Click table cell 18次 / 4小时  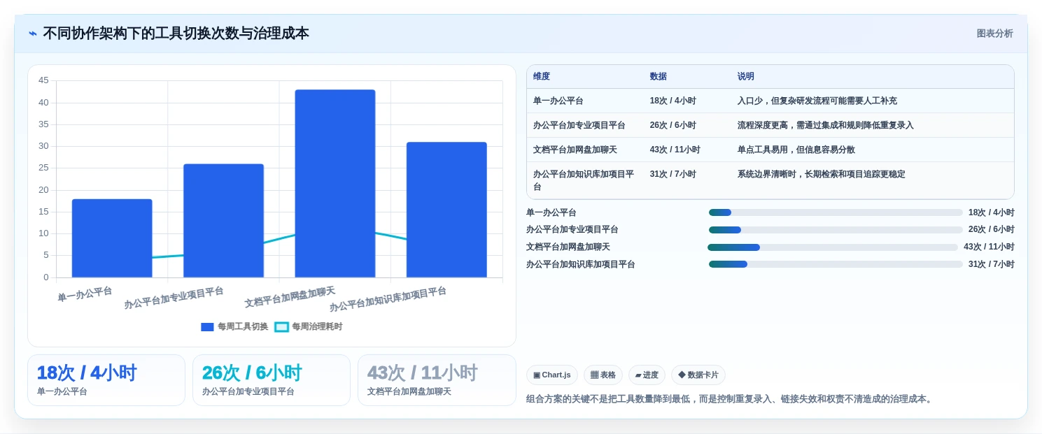[x=673, y=101]
